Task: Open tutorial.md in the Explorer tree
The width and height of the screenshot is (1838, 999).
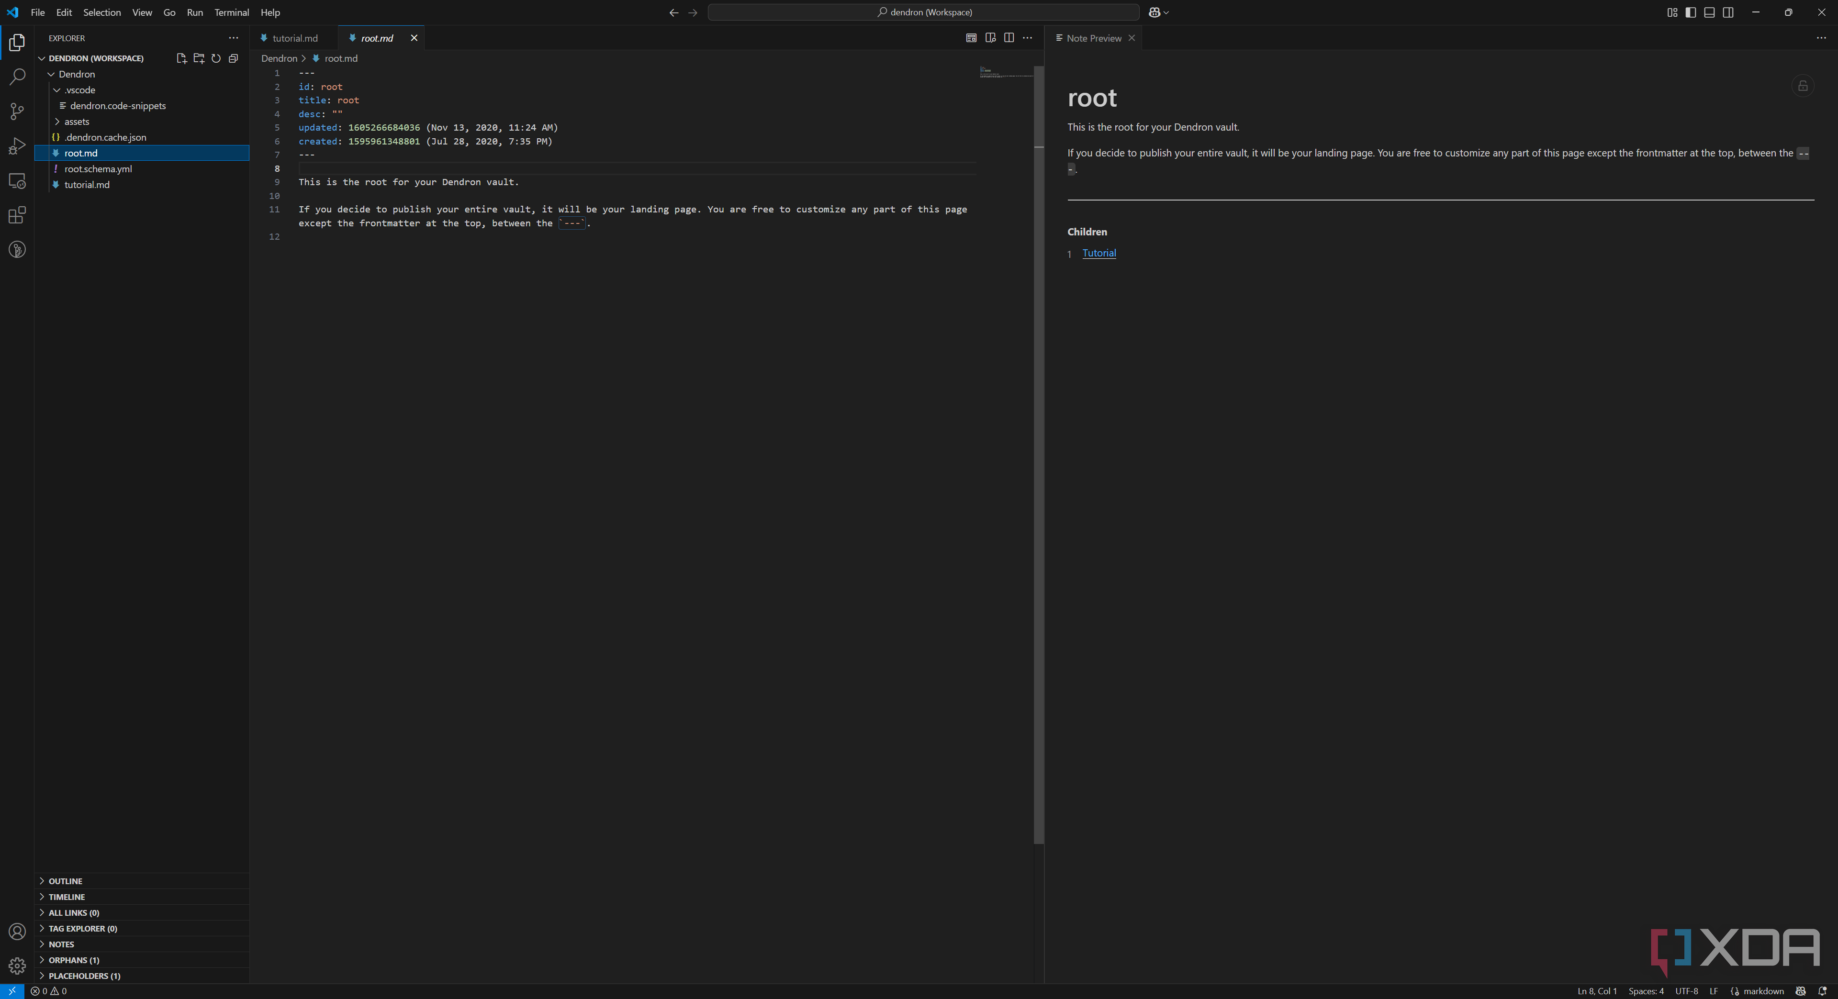Action: coord(142,185)
